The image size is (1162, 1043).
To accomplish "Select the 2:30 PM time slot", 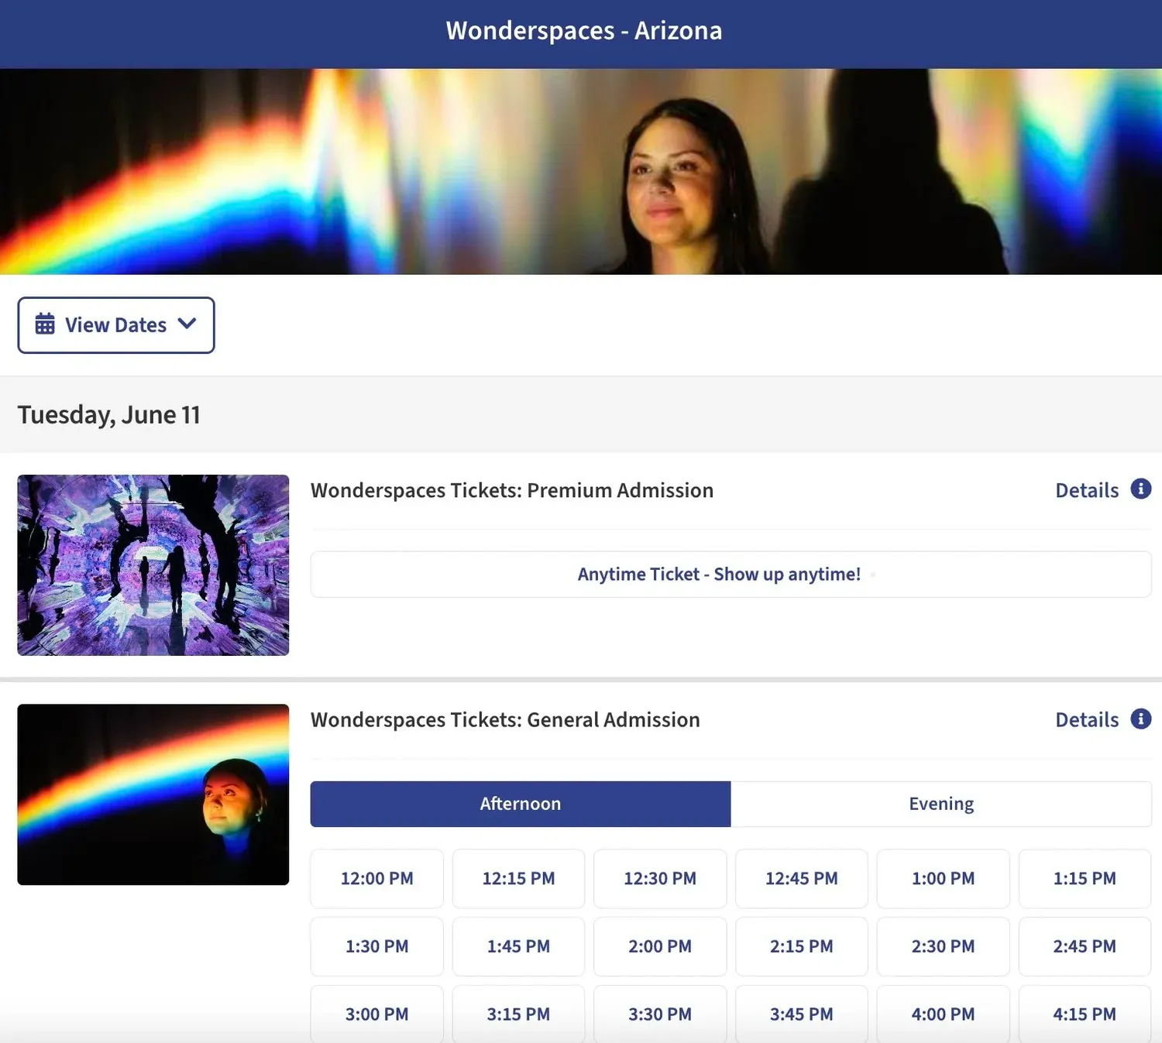I will point(943,946).
